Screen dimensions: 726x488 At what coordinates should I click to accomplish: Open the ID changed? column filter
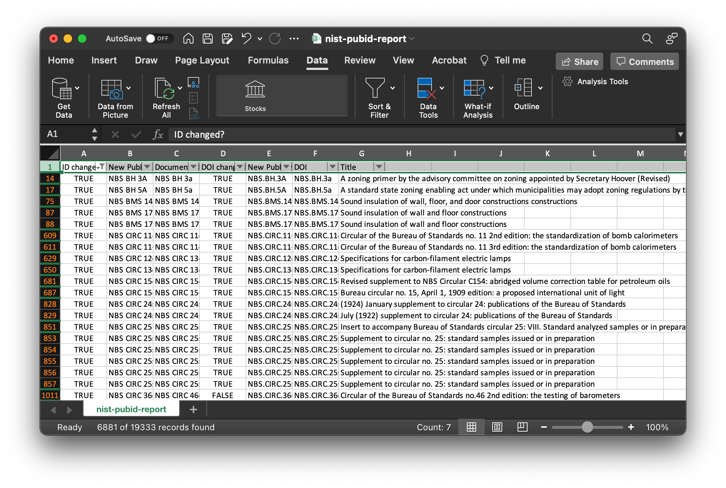point(101,167)
